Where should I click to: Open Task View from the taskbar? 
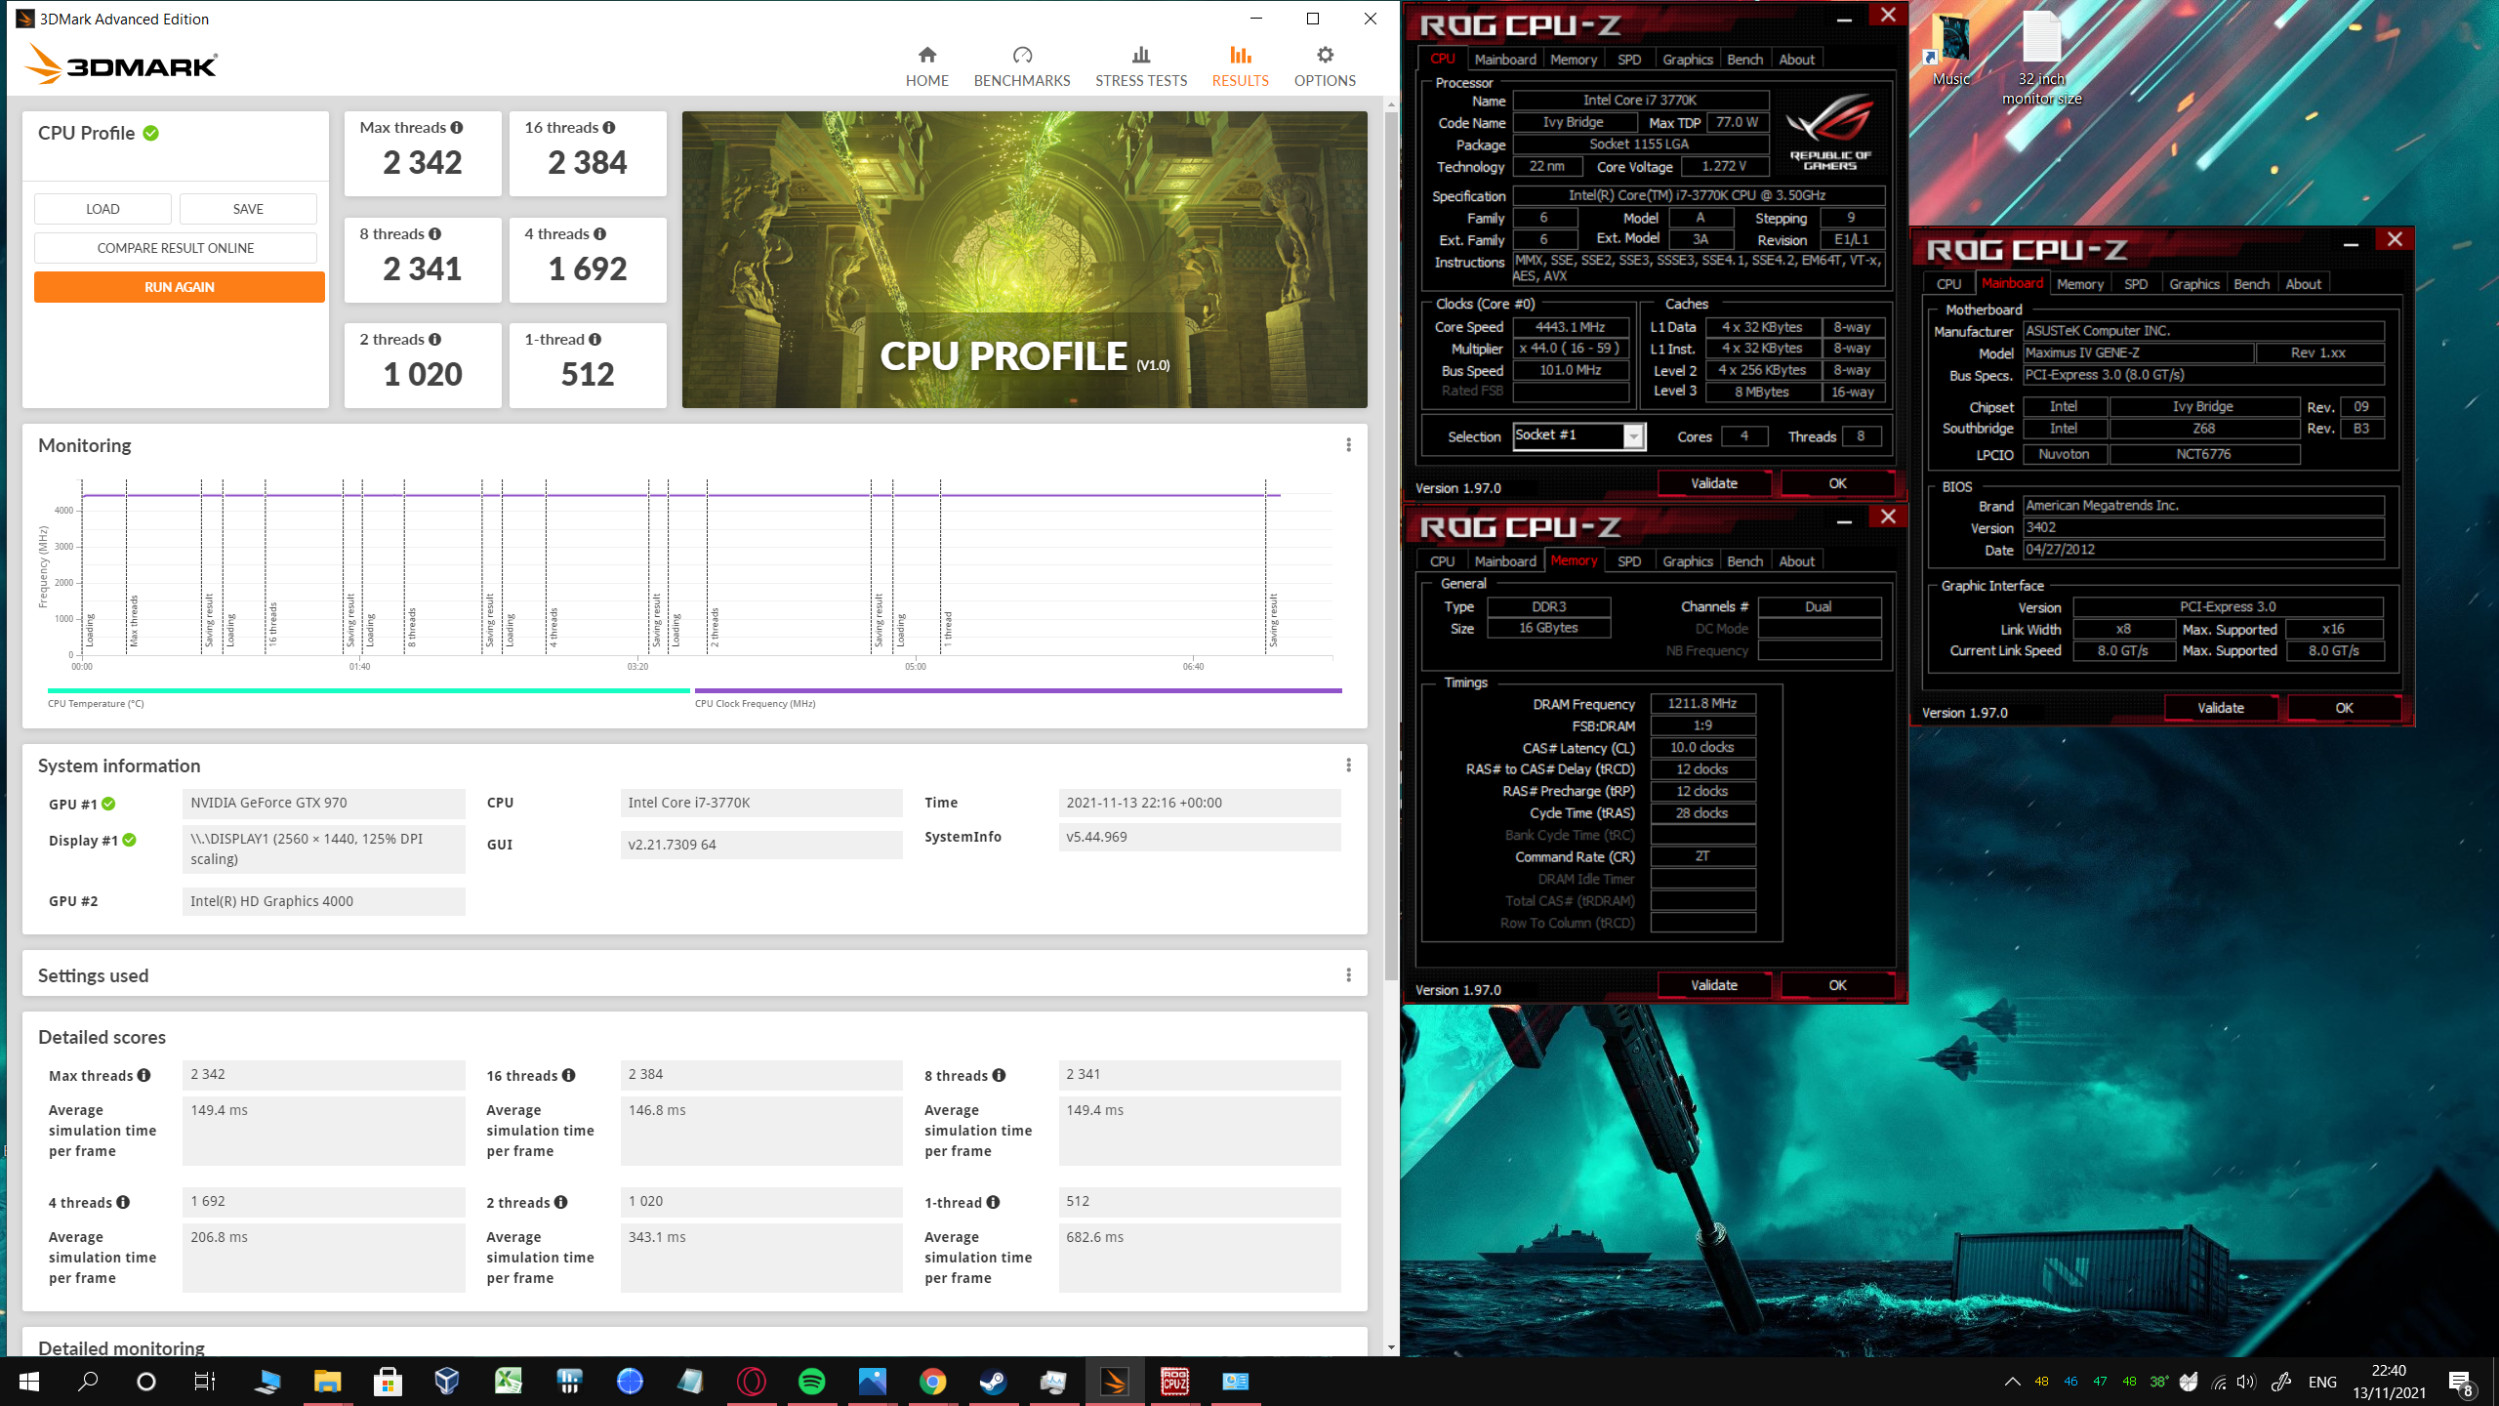click(205, 1381)
